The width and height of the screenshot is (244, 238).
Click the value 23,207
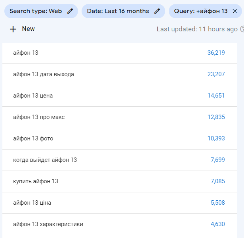coord(216,74)
